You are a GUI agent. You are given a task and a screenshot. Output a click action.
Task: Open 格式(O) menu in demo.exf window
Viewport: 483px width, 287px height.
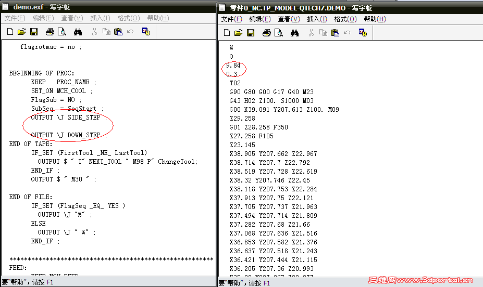[x=129, y=18]
